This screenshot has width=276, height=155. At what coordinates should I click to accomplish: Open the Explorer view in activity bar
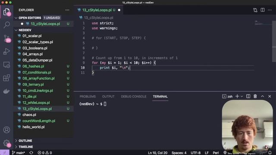tap(6, 12)
